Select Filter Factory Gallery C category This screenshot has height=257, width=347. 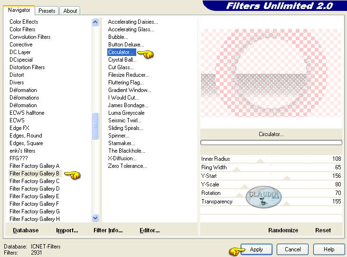click(34, 181)
